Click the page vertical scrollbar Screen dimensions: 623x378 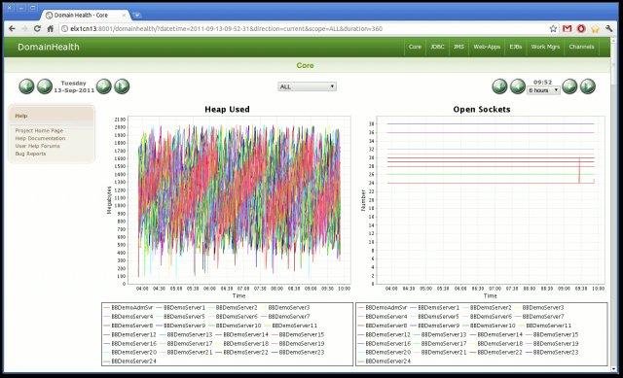[x=614, y=206]
